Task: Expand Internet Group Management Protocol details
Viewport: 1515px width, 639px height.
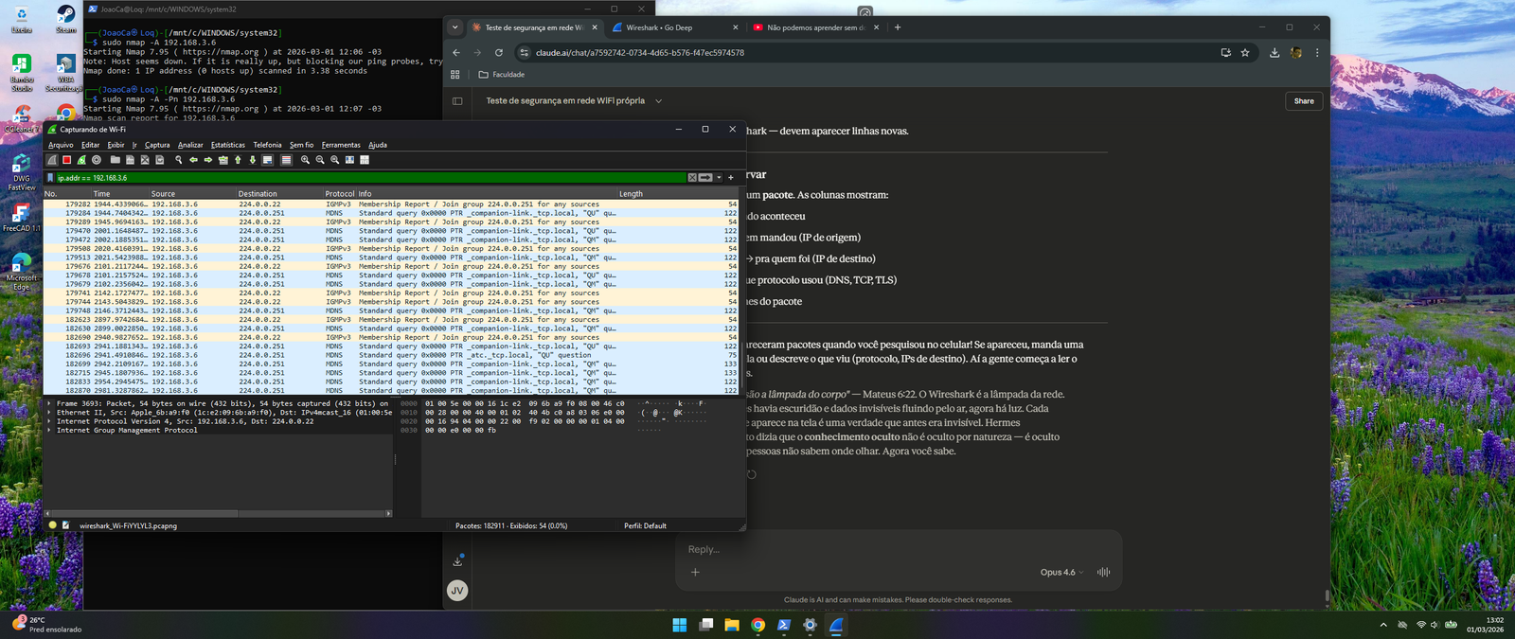Action: point(49,431)
